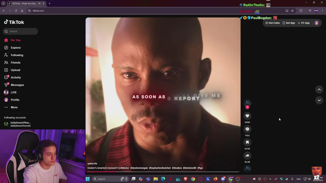View site information icon in address bar
Image resolution: width=326 pixels, height=183 pixels.
point(29,11)
